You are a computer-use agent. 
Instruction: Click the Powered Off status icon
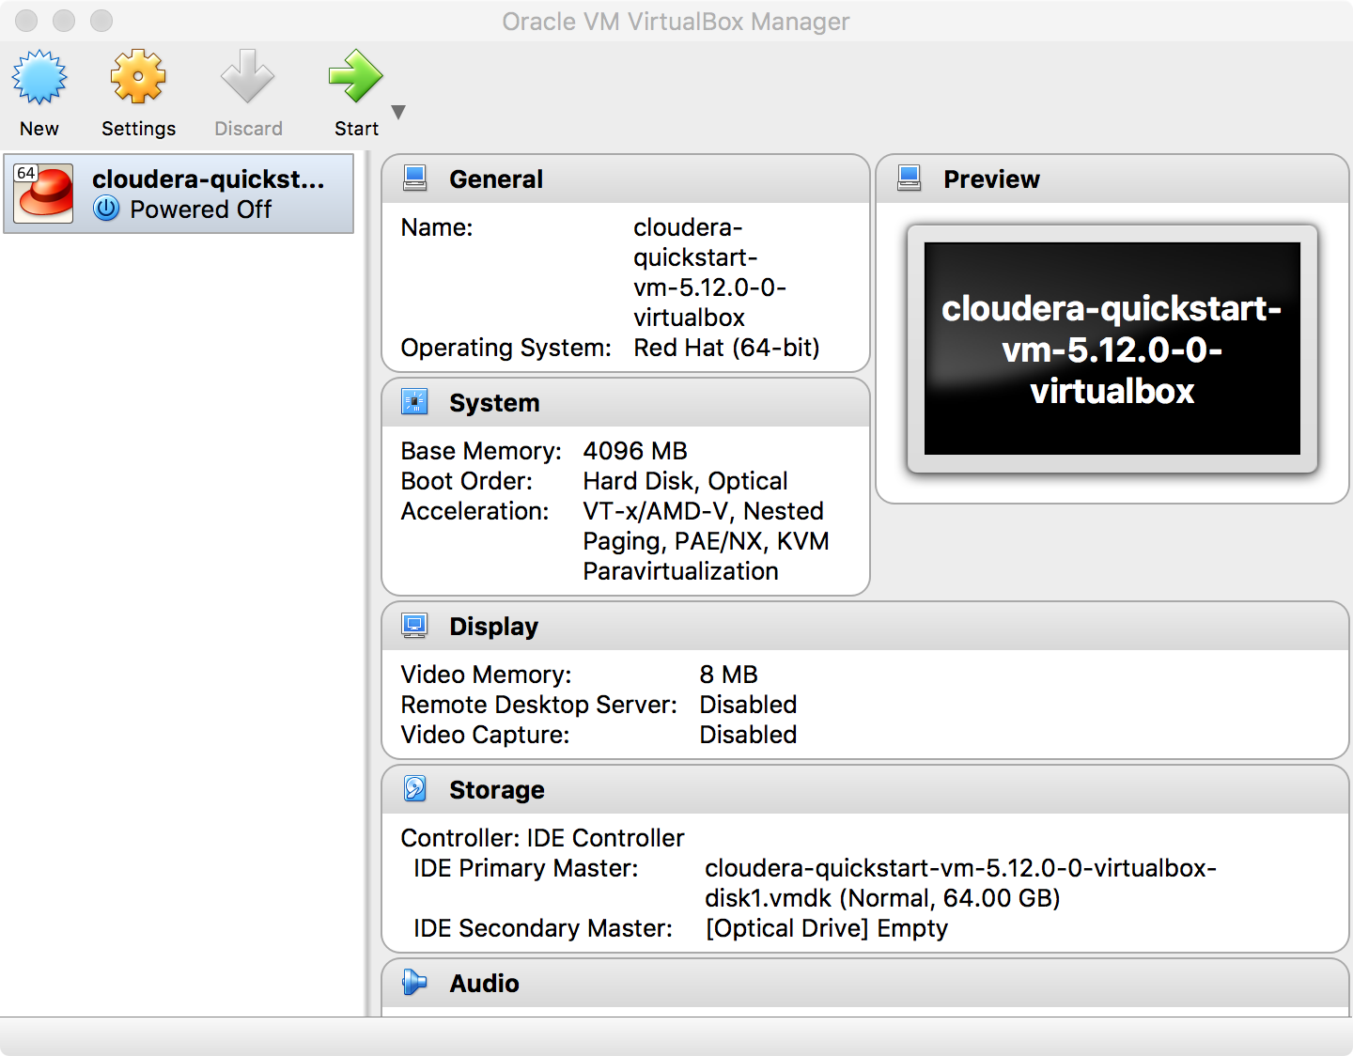(107, 209)
